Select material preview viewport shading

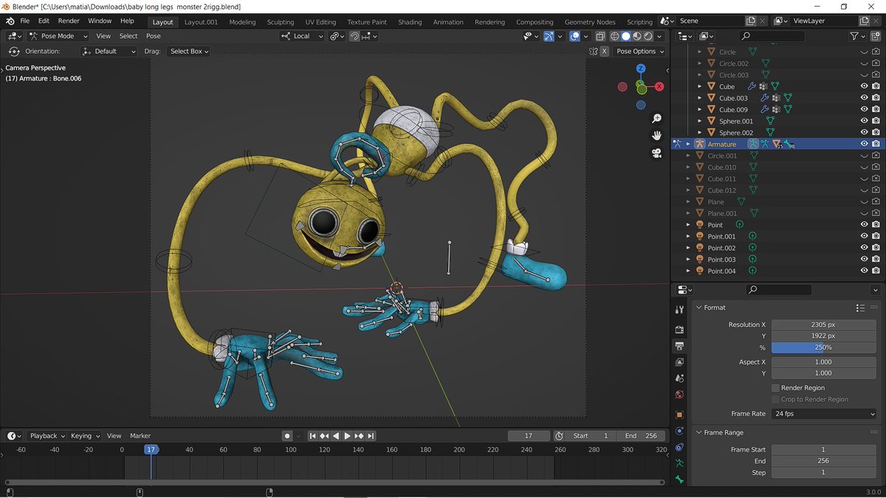pyautogui.click(x=637, y=36)
